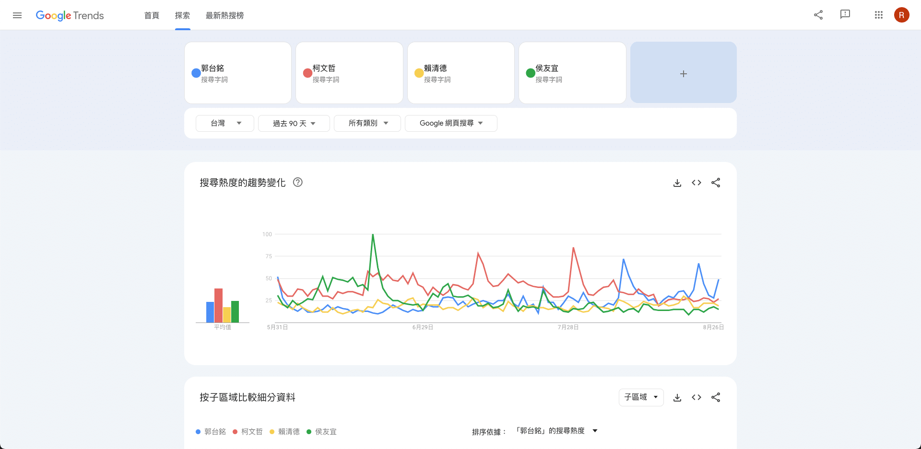The image size is (921, 449).
Task: Switch to the 首頁 tab
Action: tap(151, 15)
